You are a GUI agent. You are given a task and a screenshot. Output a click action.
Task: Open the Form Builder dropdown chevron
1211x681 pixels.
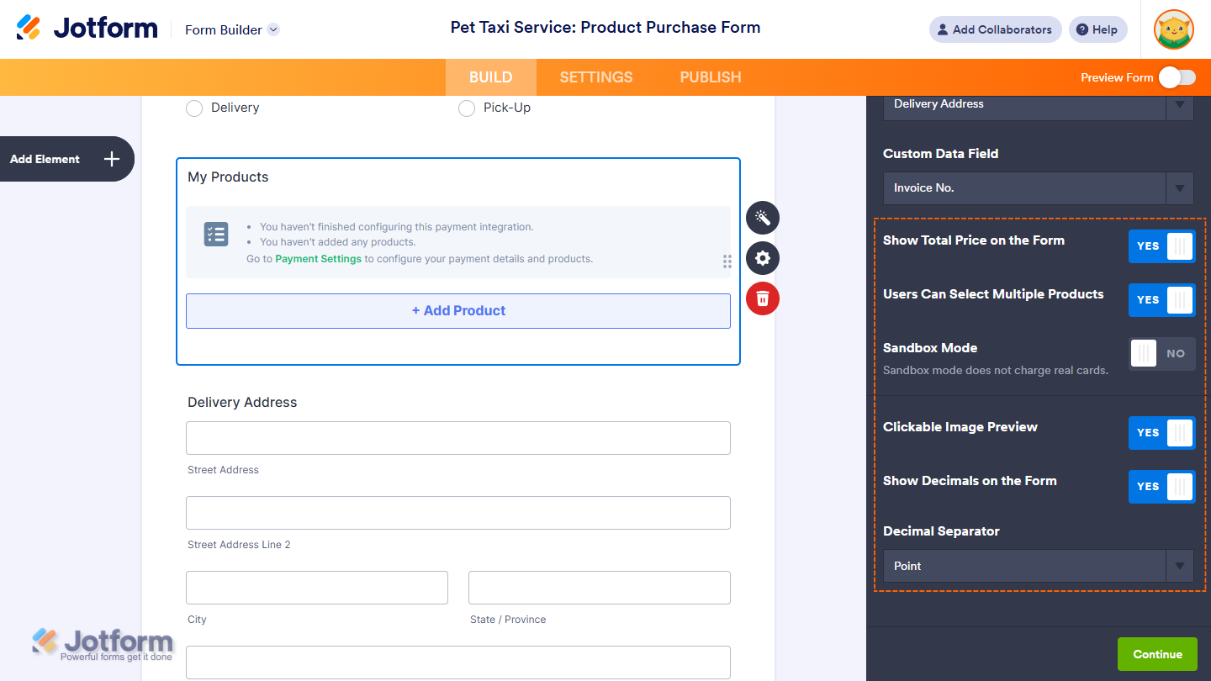coord(273,29)
